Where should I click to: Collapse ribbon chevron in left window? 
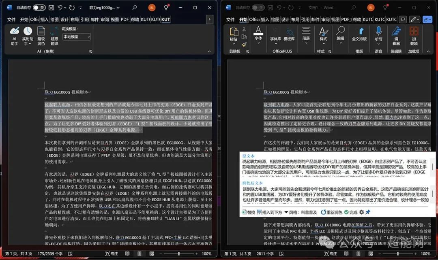pyautogui.click(x=209, y=51)
